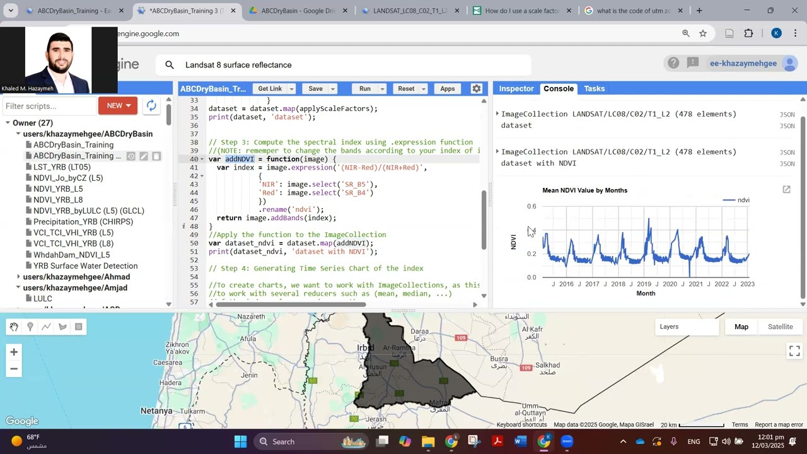Collapse the Owner (27) tree node
The image size is (807, 454).
(8, 123)
